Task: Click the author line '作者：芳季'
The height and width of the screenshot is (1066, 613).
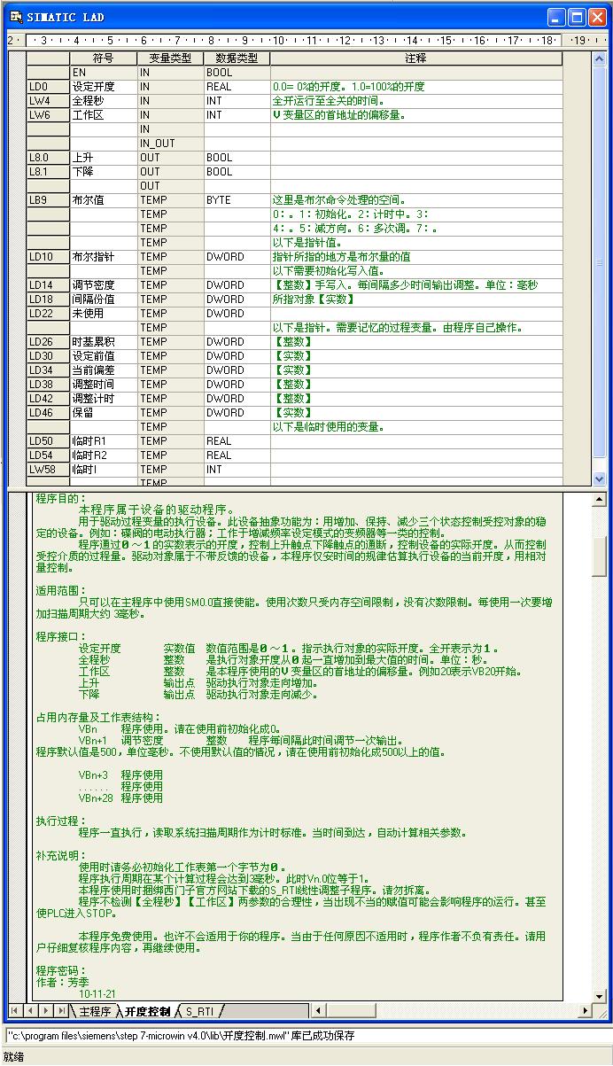Action: click(62, 983)
